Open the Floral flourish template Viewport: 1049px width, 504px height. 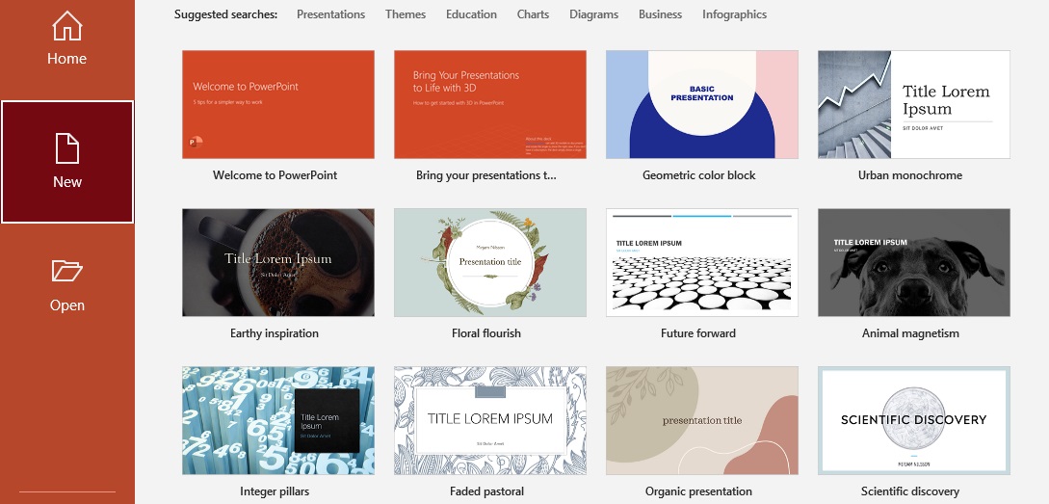[x=490, y=262]
